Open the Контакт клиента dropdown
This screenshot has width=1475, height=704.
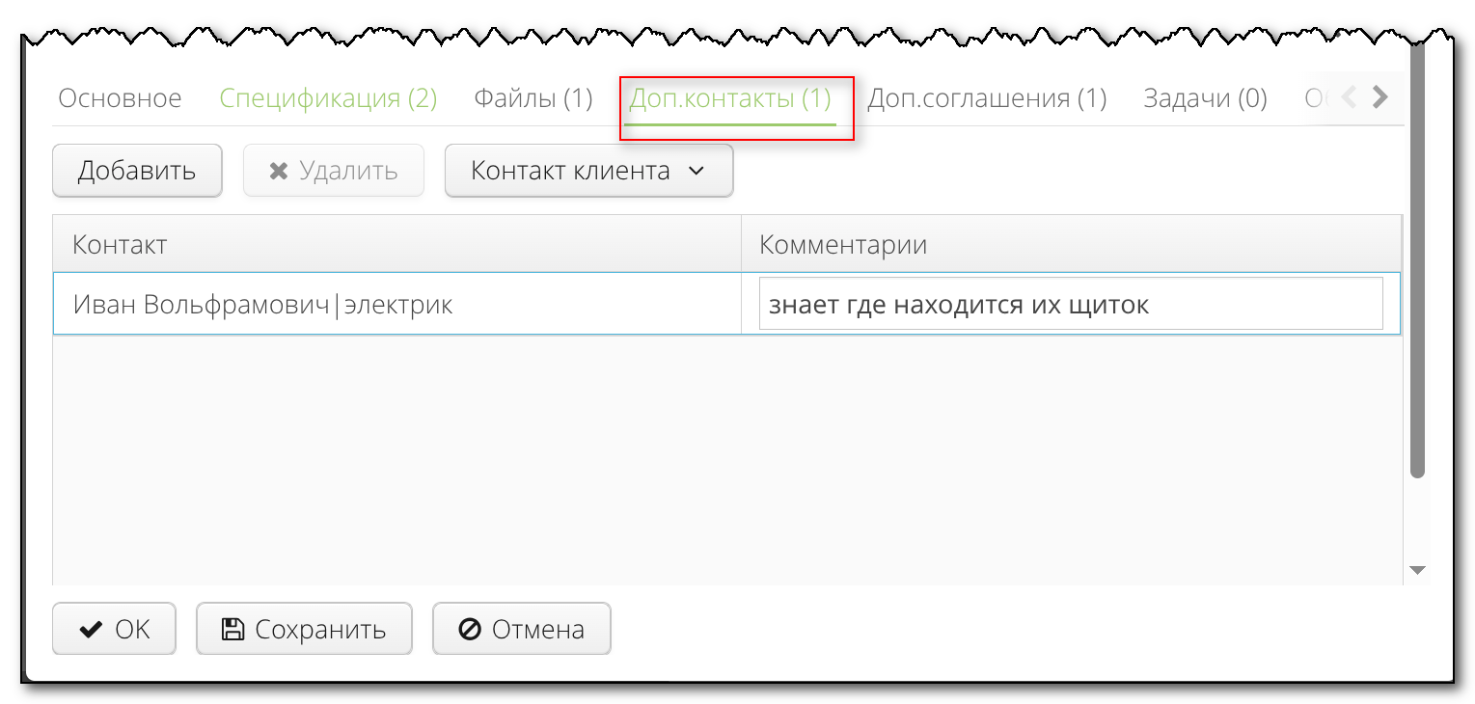pos(588,170)
